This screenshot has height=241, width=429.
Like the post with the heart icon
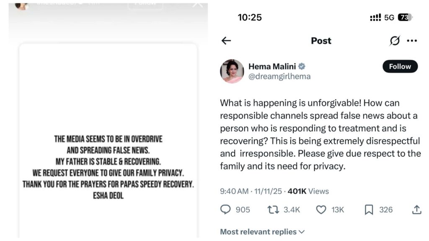click(321, 210)
